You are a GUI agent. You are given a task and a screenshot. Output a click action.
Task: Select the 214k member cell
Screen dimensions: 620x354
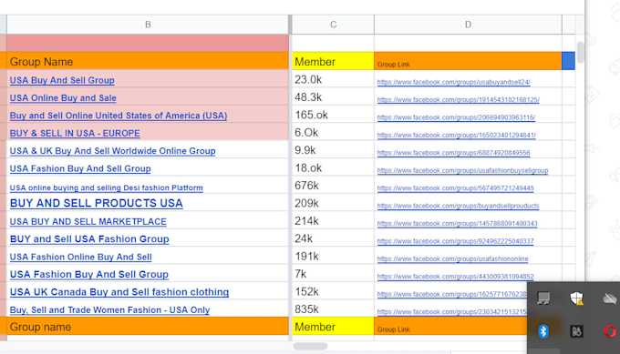(x=333, y=220)
